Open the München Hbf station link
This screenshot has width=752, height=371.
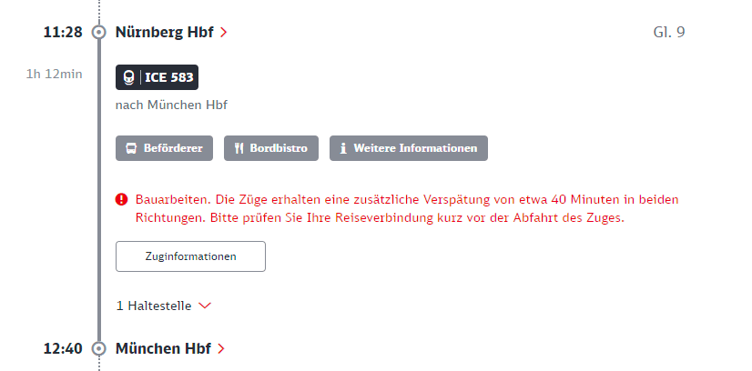click(163, 349)
